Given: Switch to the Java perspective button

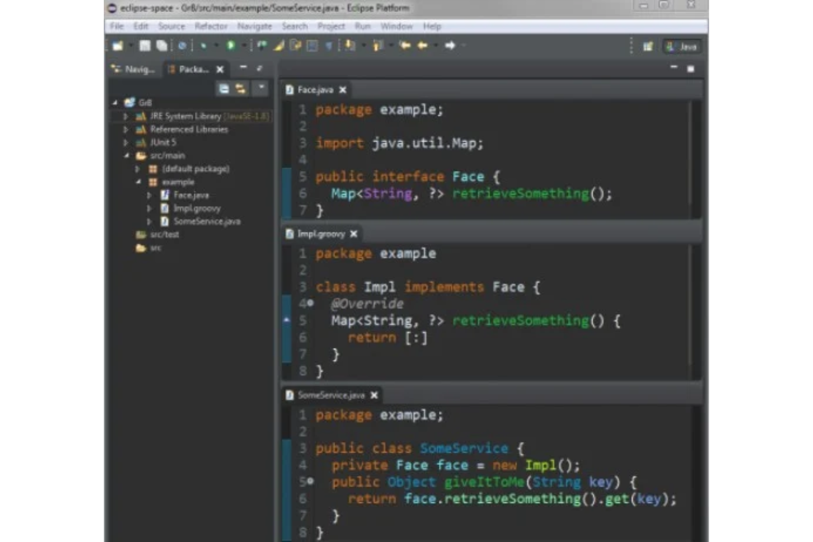Looking at the screenshot, I should [x=681, y=47].
